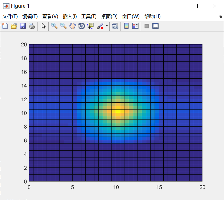224x200 pixels.
Task: Open the 工具(T) menu
Action: (89, 17)
